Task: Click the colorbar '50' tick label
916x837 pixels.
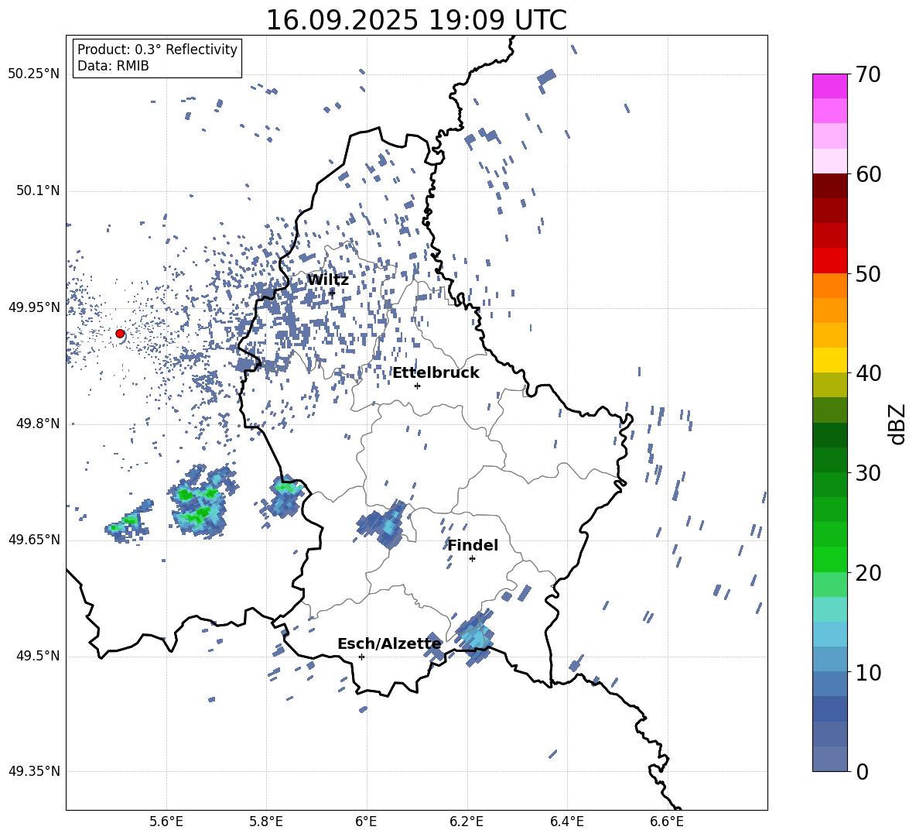Action: [868, 273]
